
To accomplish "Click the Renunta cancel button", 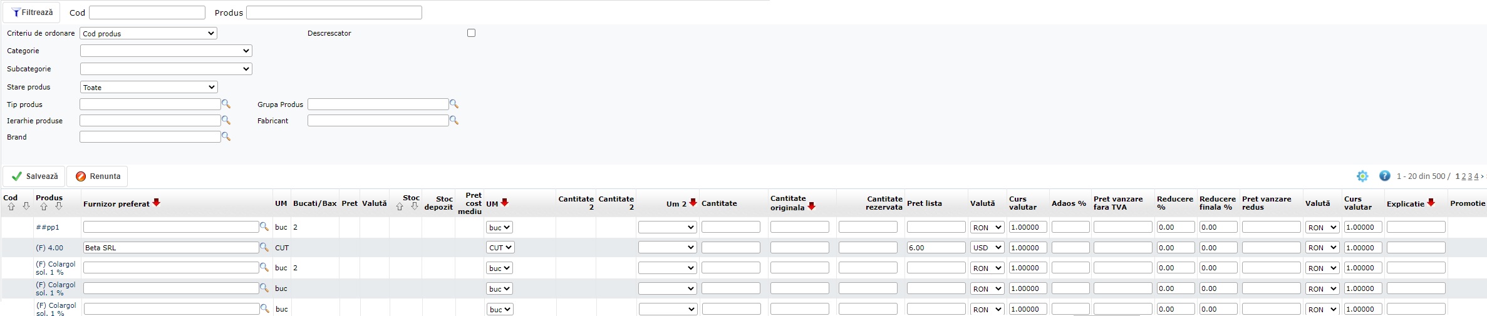I will pyautogui.click(x=98, y=176).
